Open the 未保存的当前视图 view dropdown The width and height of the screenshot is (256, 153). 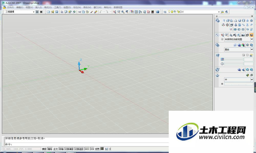(x=252, y=39)
